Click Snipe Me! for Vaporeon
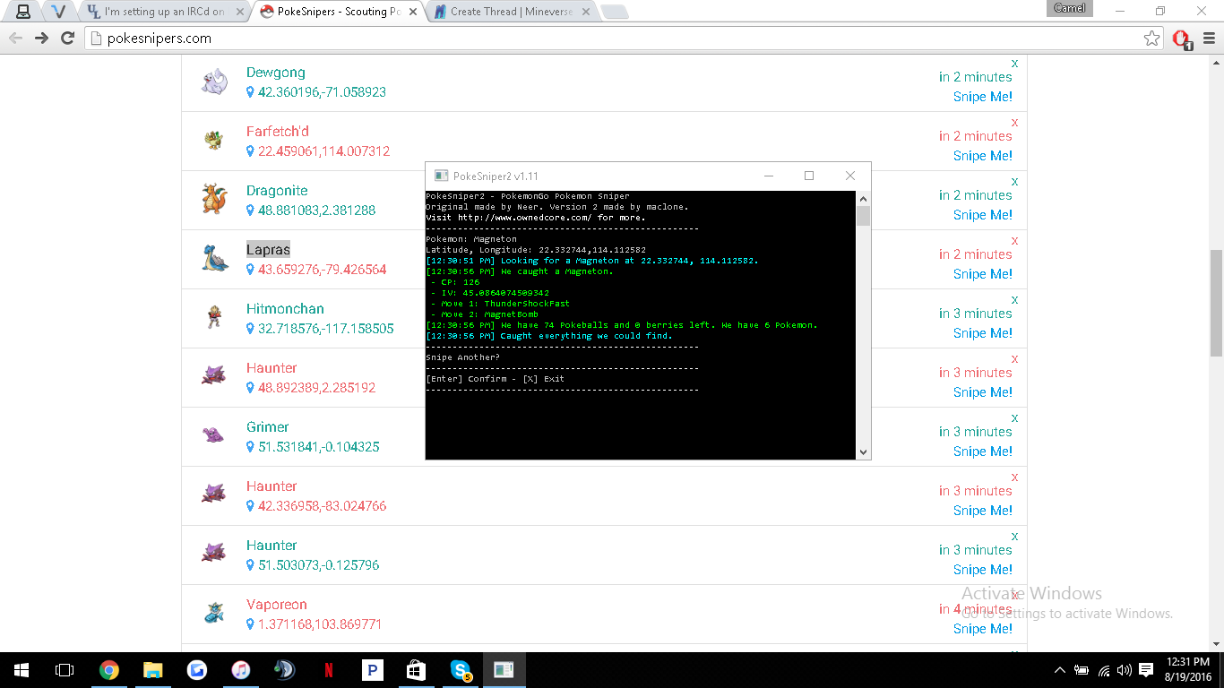Image resolution: width=1224 pixels, height=688 pixels. [x=983, y=629]
